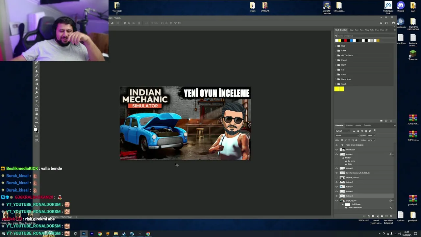Click the Change Screen Mode icon
Image resolution: width=421 pixels, height=237 pixels.
[x=37, y=140]
